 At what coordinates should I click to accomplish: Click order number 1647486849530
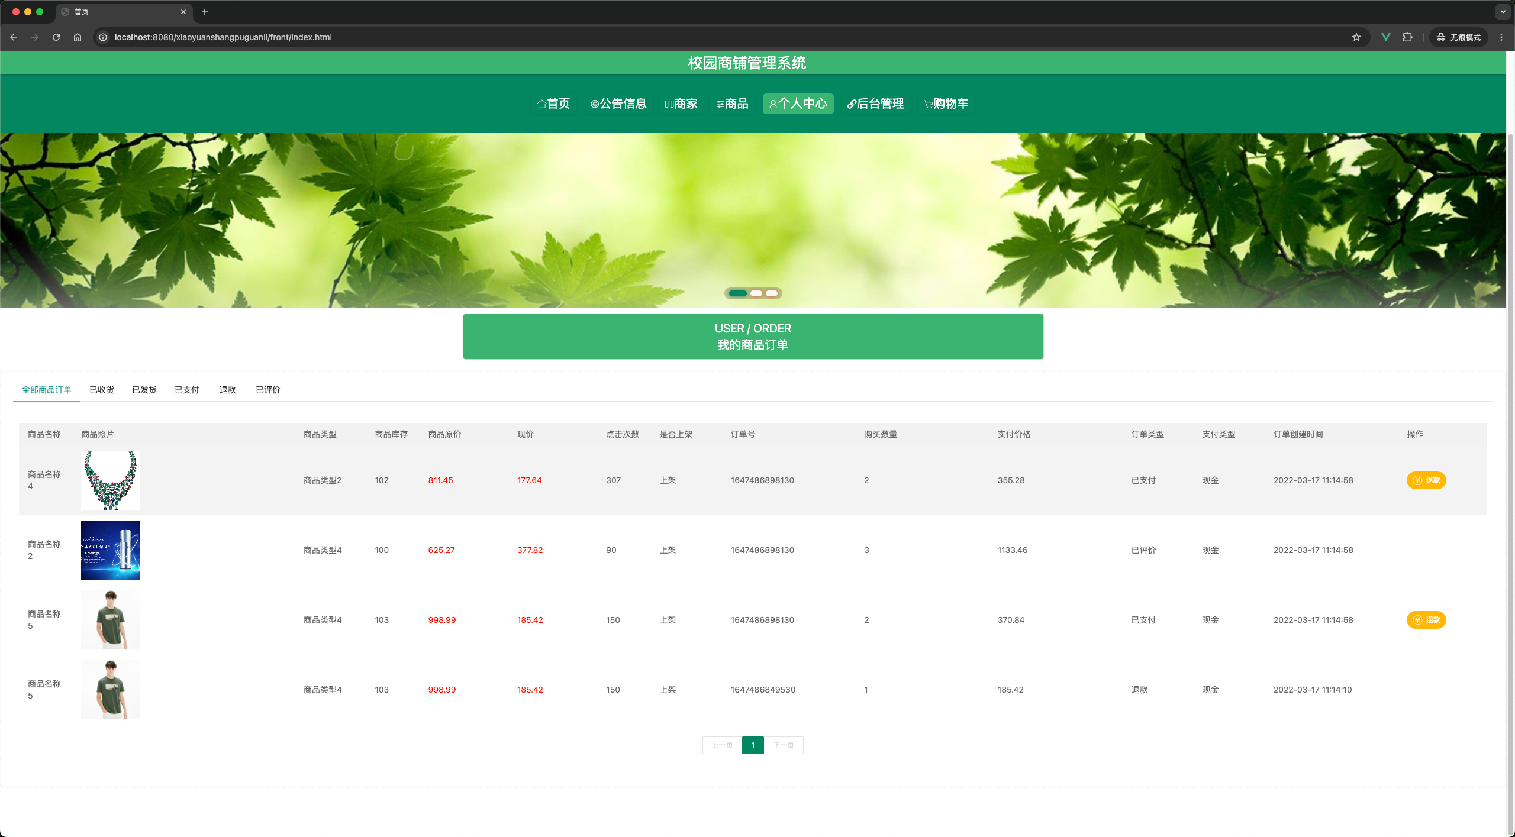pyautogui.click(x=763, y=690)
